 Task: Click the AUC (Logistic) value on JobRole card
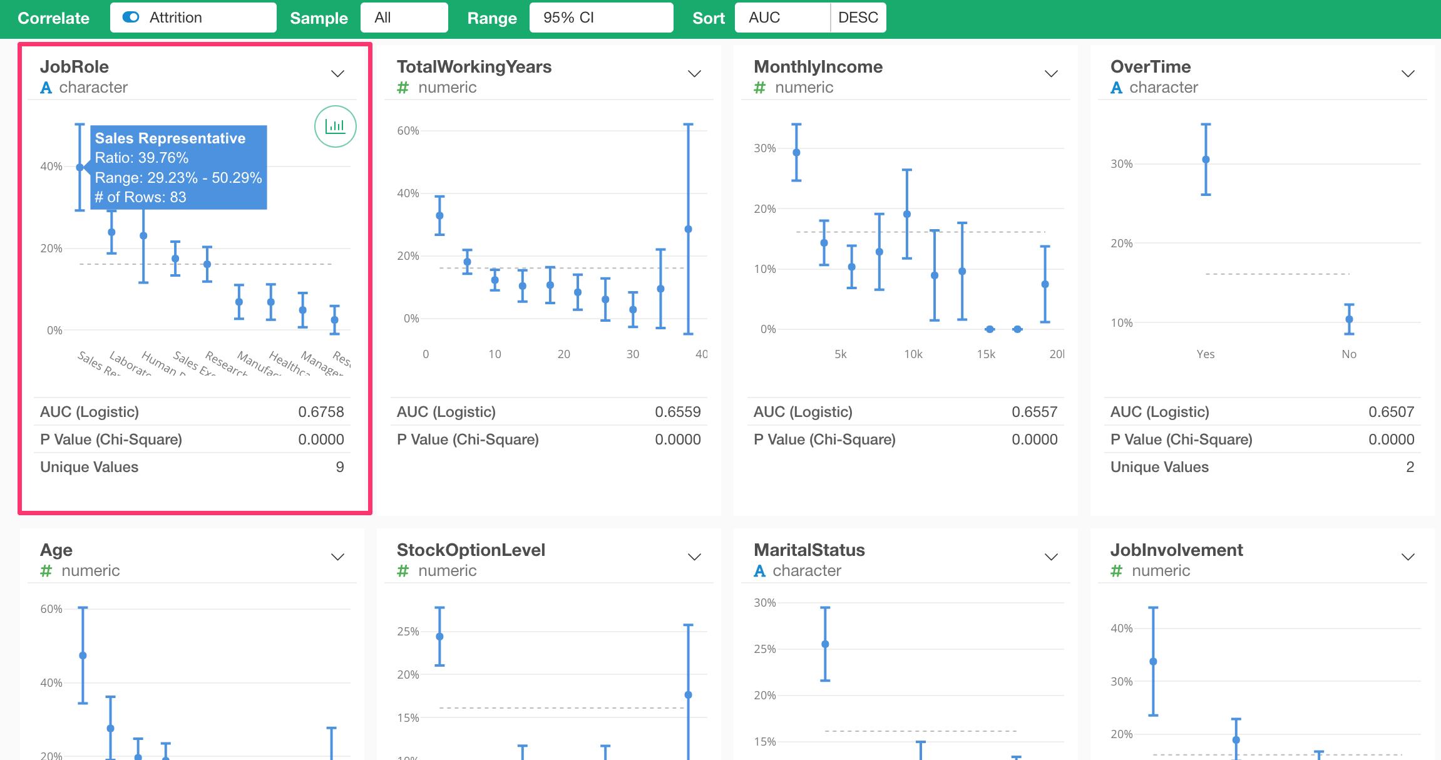(x=322, y=411)
